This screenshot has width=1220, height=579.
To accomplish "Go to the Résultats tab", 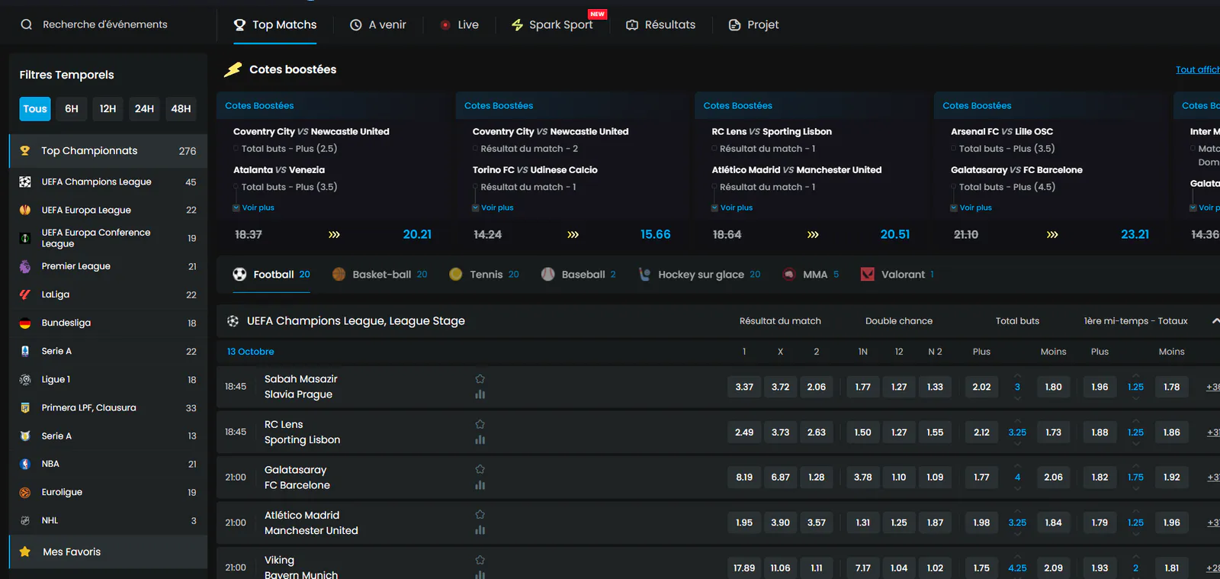I will [x=661, y=24].
